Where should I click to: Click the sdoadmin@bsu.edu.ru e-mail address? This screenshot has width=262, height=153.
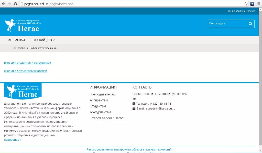[161, 109]
